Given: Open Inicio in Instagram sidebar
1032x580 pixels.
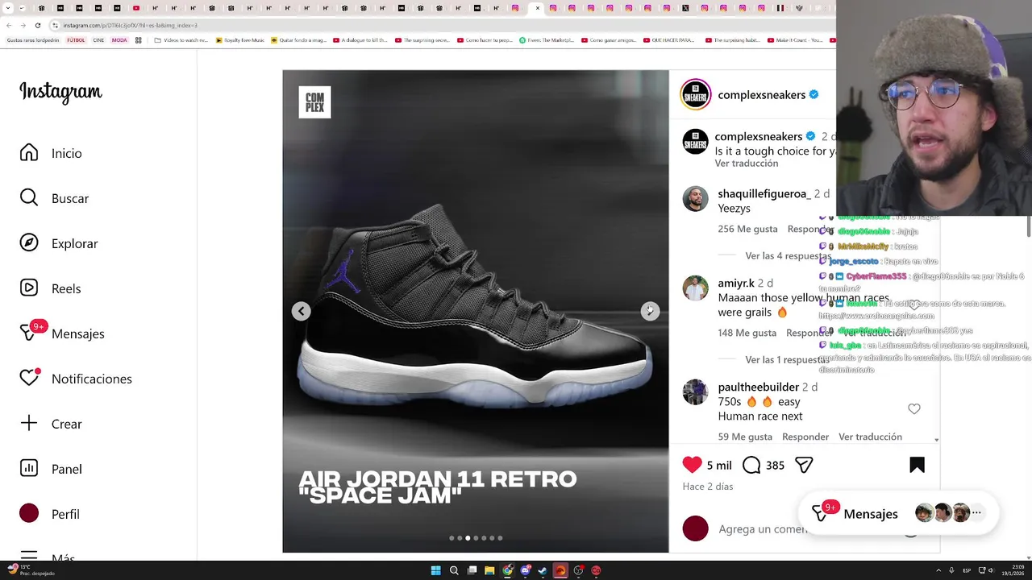Looking at the screenshot, I should point(51,153).
